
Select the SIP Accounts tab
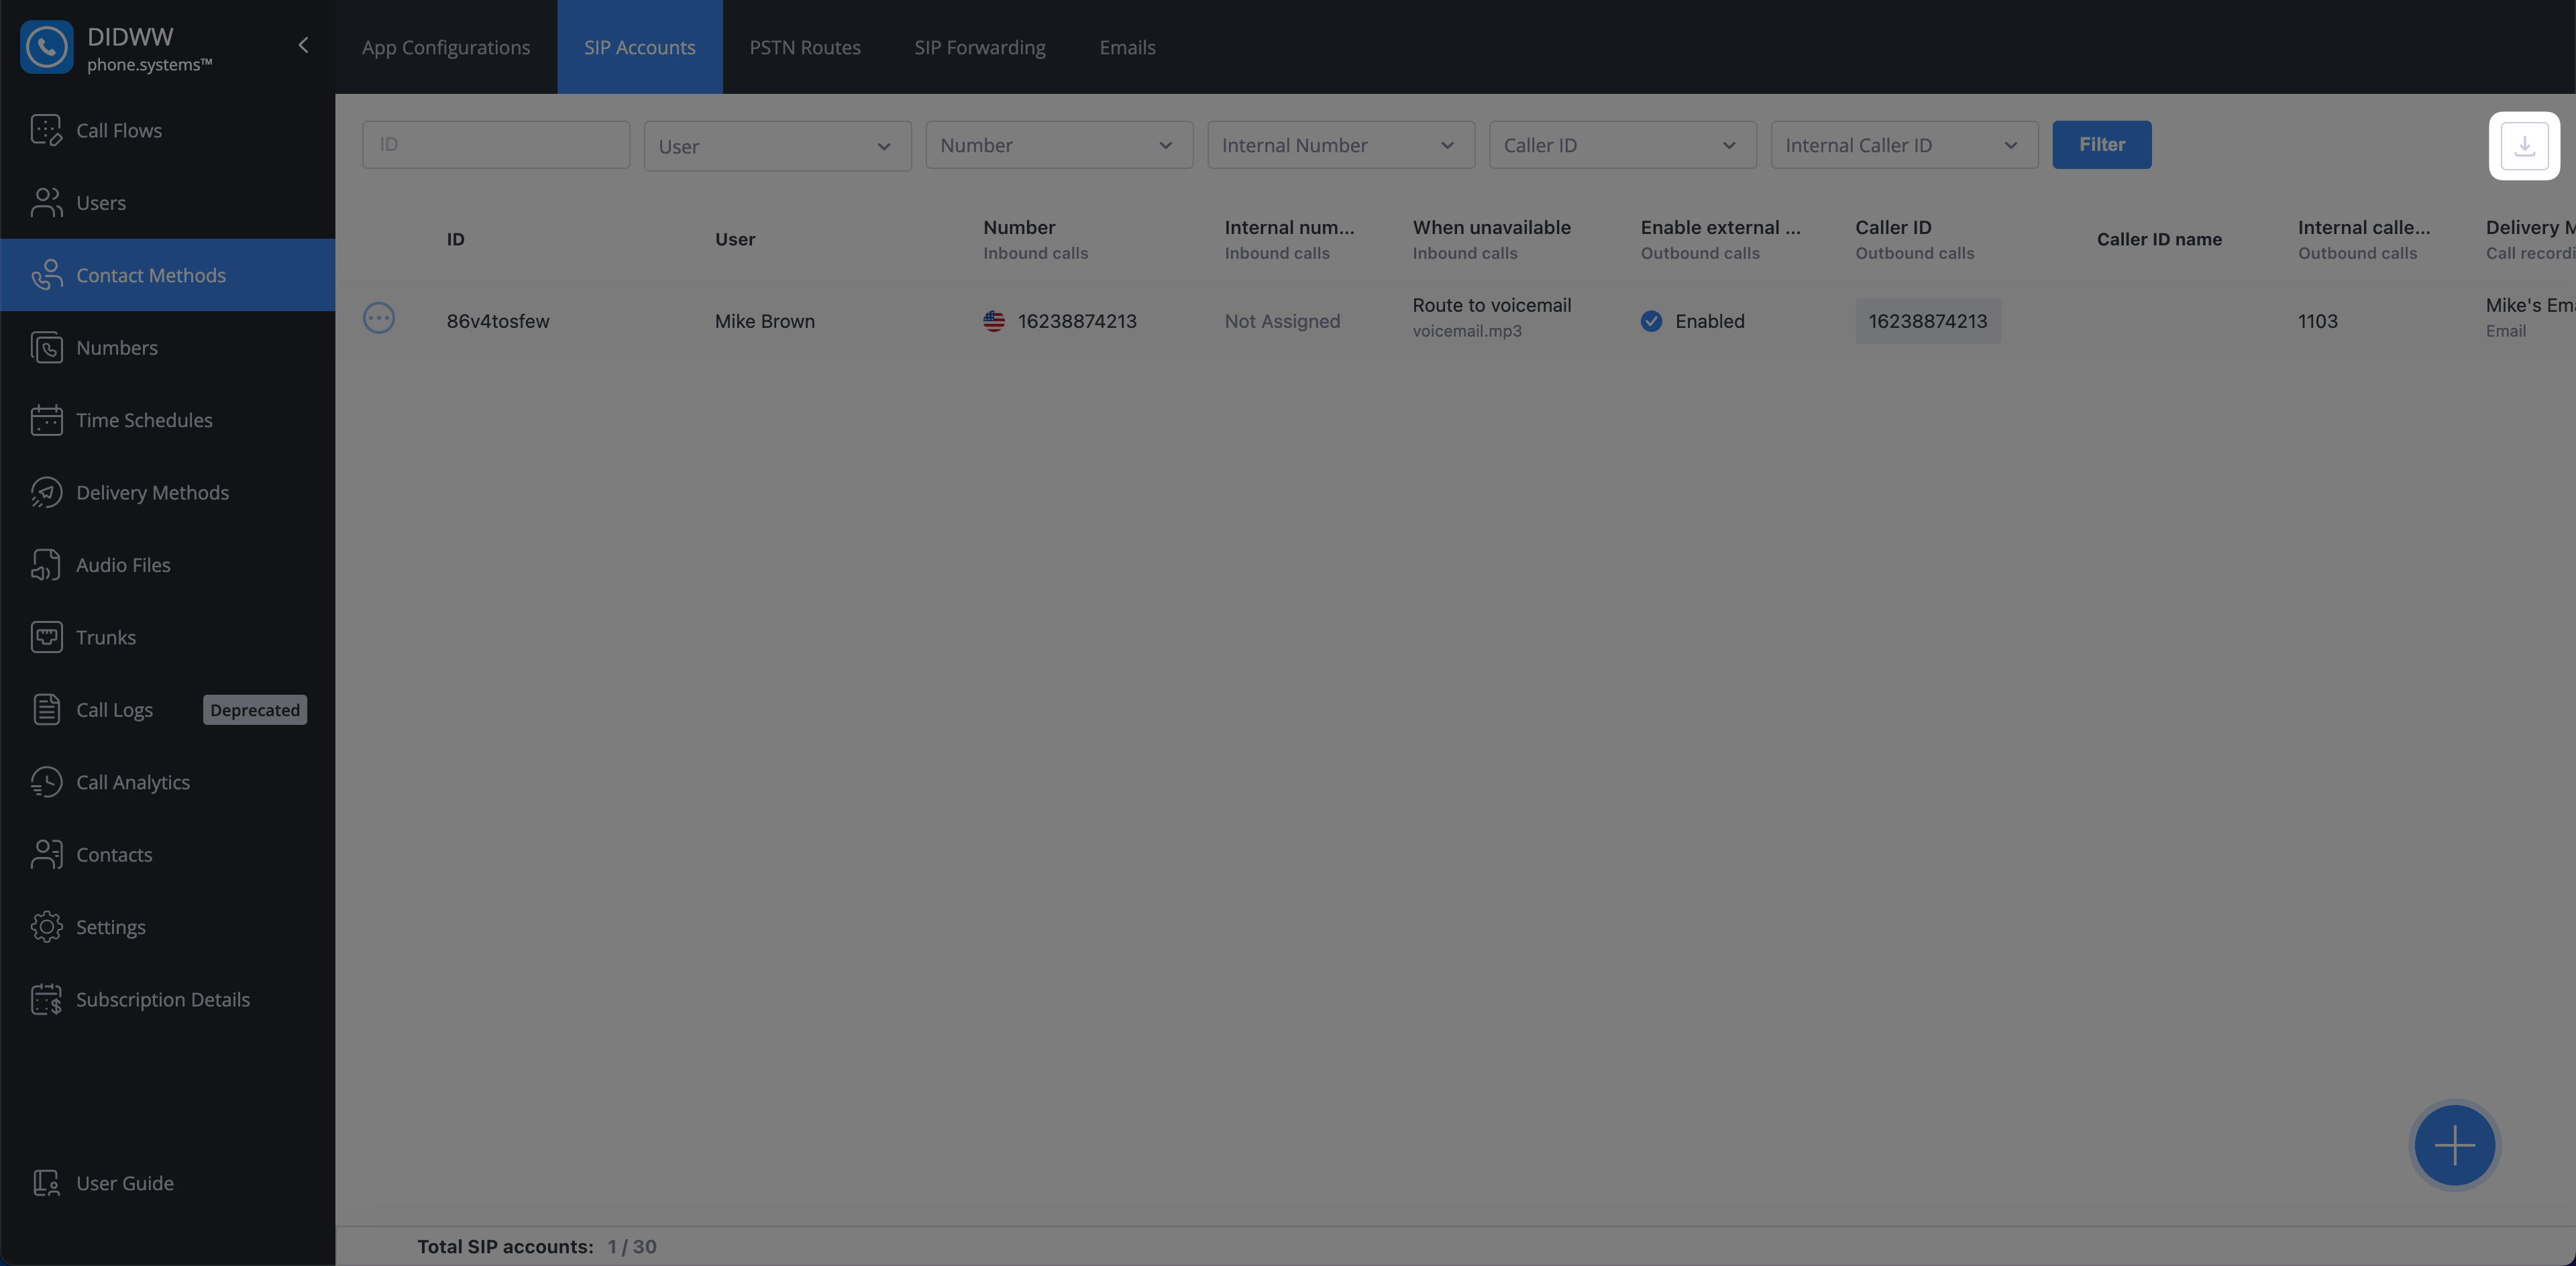point(640,47)
